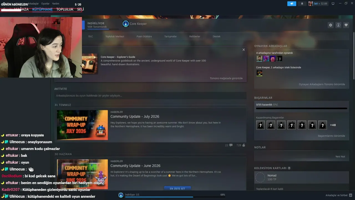Open the Topluluk Merkezi tab
355x200 pixels.
point(115,36)
